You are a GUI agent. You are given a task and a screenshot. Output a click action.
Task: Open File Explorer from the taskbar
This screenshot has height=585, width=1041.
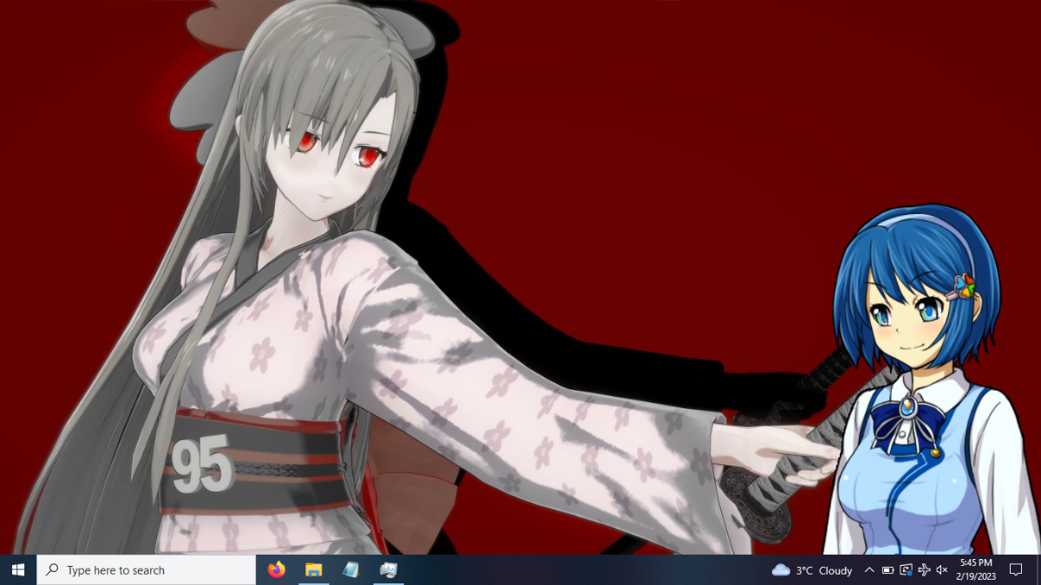coord(313,569)
